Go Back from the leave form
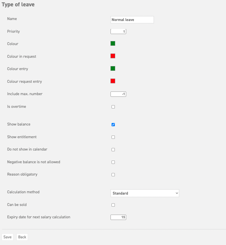Screen dimensions: 226x245 coord(22,237)
